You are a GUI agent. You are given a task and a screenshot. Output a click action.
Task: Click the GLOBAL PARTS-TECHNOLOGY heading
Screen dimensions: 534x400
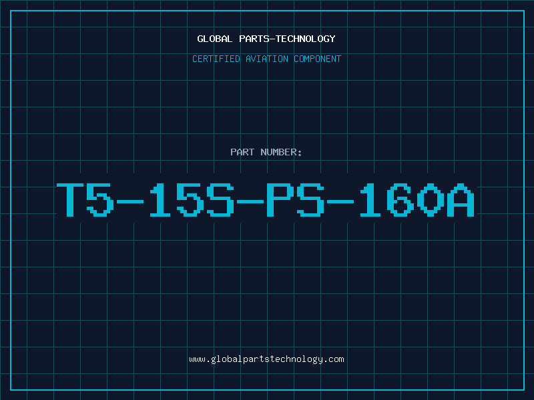[x=266, y=39]
